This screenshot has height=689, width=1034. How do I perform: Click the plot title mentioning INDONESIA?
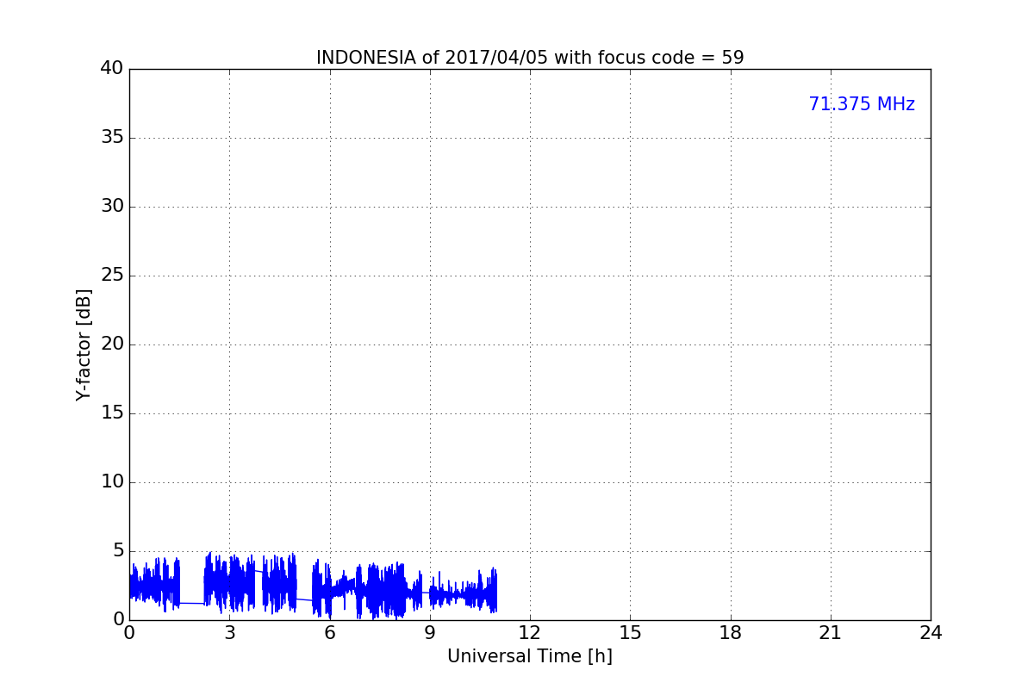tap(530, 58)
